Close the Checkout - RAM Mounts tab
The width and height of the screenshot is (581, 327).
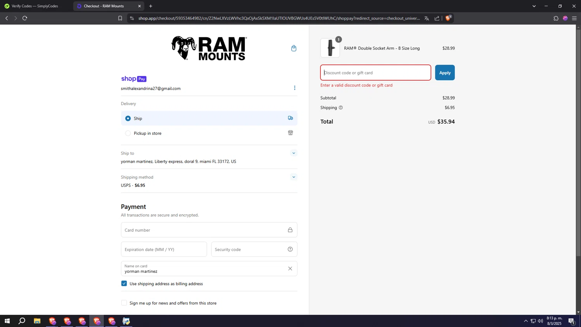coord(139,6)
